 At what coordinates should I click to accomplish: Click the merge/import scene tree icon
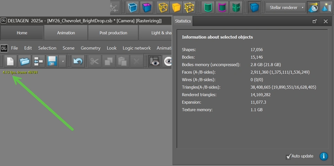[x=38, y=61]
